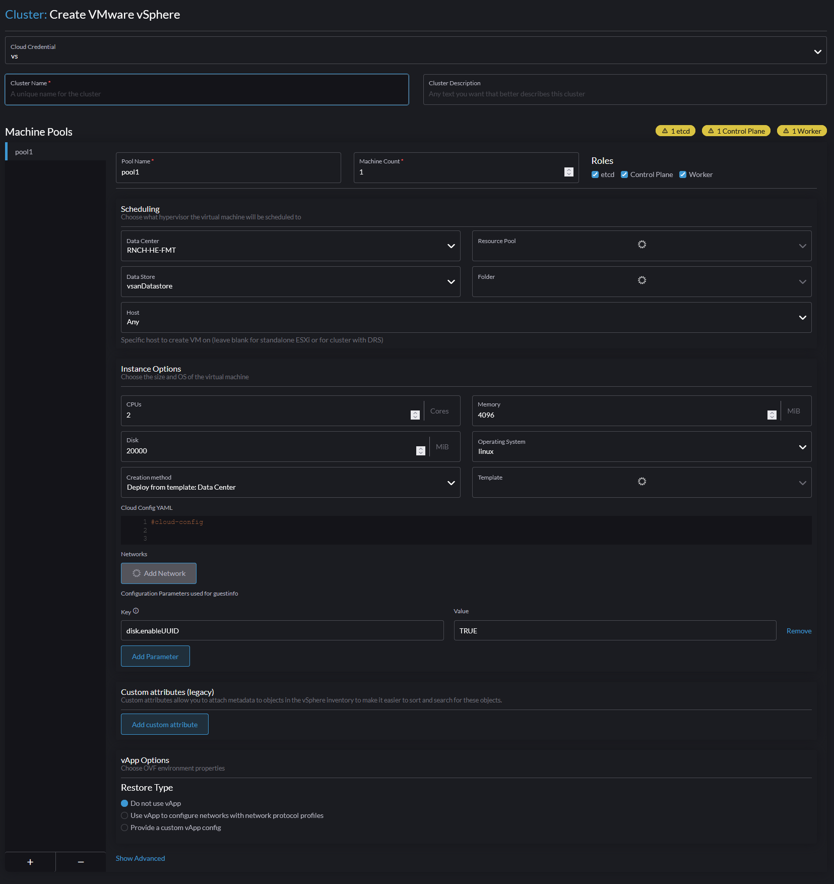Click the 1 Worker warning badge
This screenshot has height=884, width=834.
(x=801, y=131)
